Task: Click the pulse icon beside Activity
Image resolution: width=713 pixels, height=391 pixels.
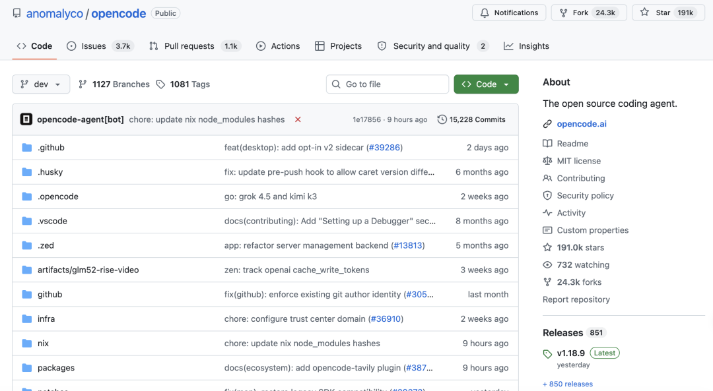Action: click(547, 213)
